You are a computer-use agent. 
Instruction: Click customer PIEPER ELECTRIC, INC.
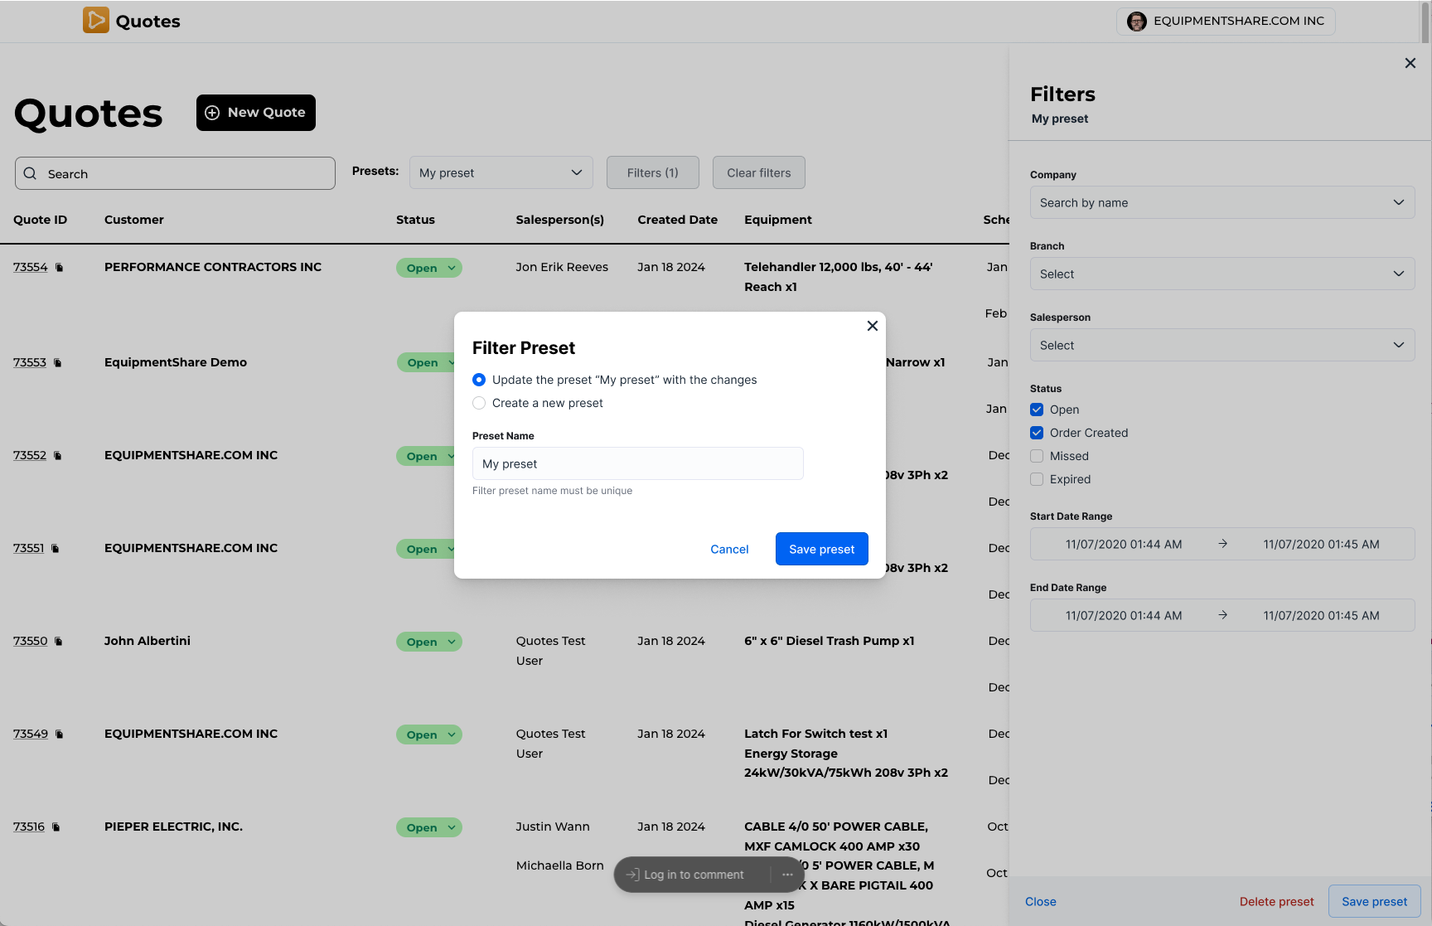(x=173, y=827)
